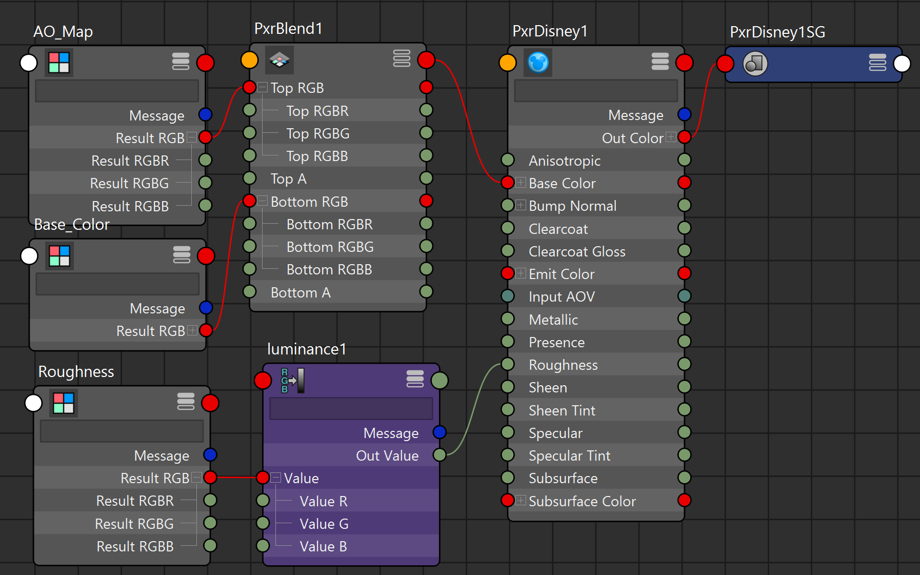Click luminance1 red input master port
Viewport: 920px width, 575px height.
pyautogui.click(x=263, y=381)
